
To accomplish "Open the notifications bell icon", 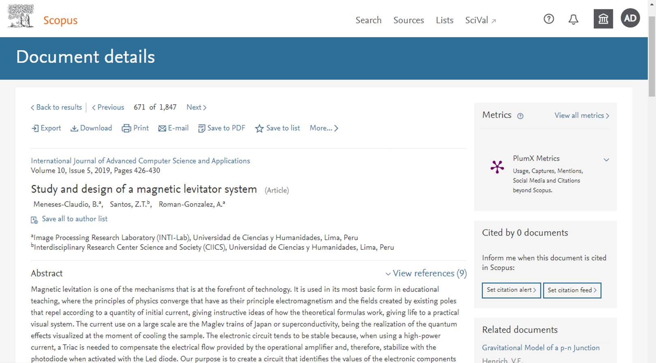I will (x=573, y=19).
